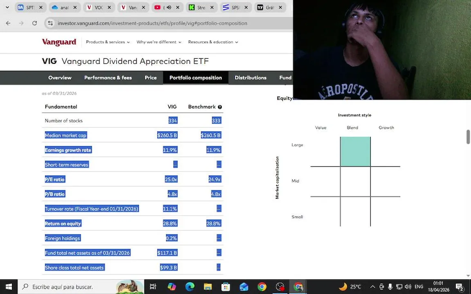Click the Benchmark help question icon

click(x=220, y=107)
